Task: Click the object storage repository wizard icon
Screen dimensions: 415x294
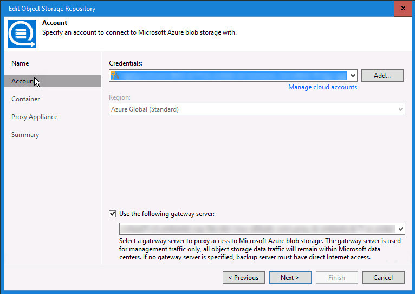Action: (22, 34)
